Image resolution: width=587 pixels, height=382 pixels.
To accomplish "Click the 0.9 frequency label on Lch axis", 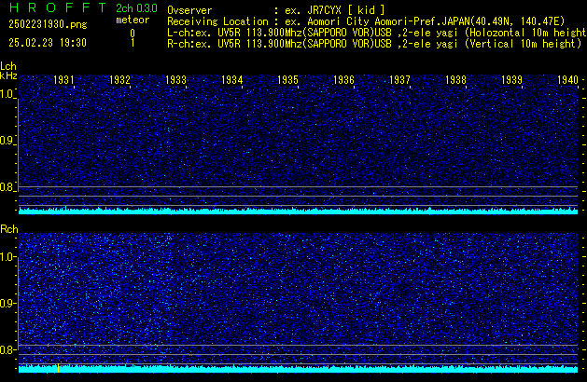I will [x=7, y=141].
